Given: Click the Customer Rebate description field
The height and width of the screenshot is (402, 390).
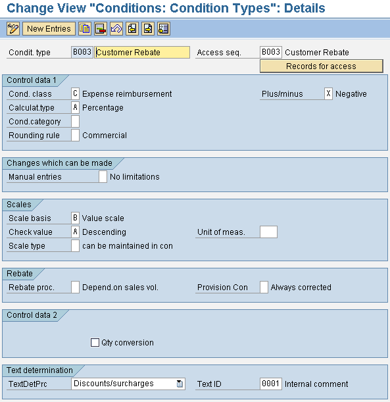Looking at the screenshot, I should (142, 52).
